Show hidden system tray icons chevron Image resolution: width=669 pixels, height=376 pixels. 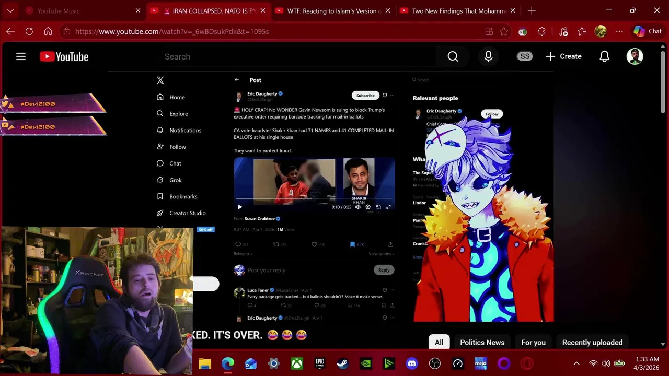(x=576, y=363)
